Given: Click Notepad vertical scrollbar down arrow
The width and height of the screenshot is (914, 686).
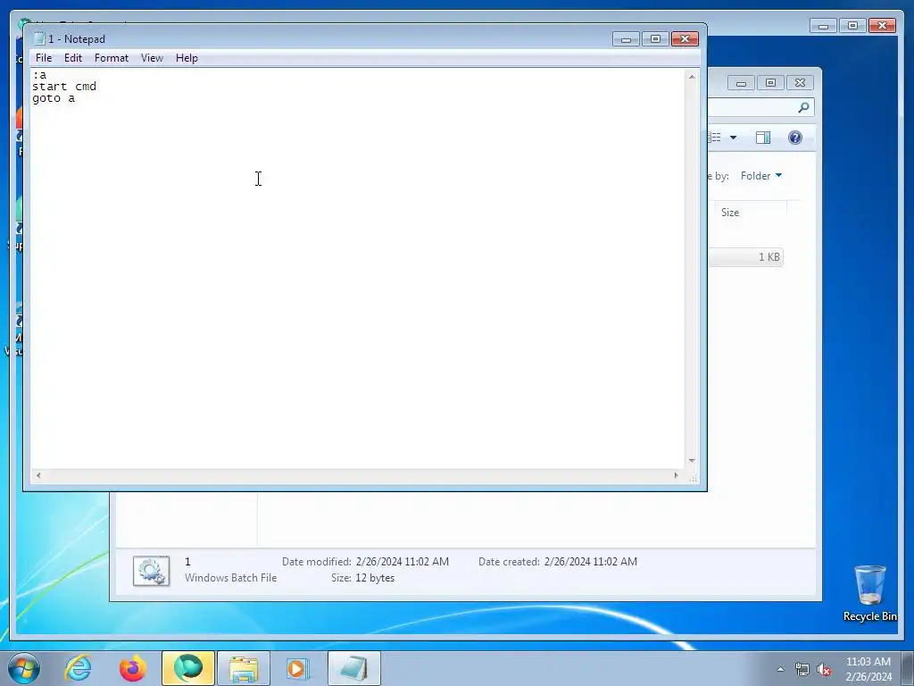Looking at the screenshot, I should coord(692,461).
